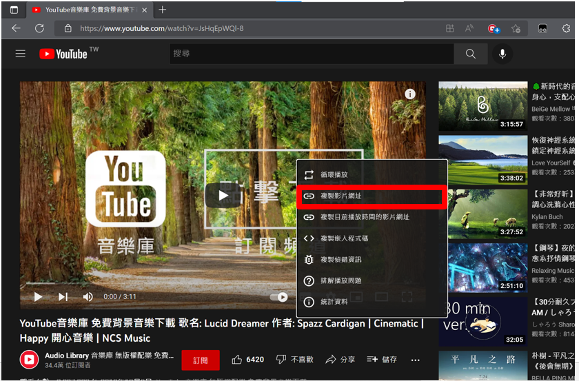
Task: Open Kylan Buch channel name
Action: coord(547,217)
